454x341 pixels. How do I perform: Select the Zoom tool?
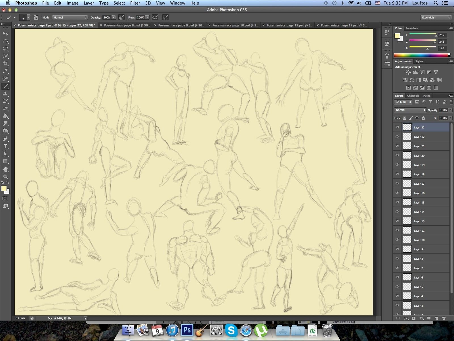click(5, 177)
